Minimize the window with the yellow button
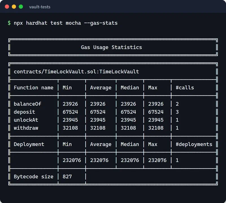 (x=14, y=6)
